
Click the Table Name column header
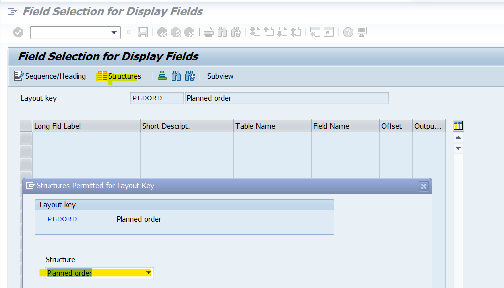coord(272,126)
